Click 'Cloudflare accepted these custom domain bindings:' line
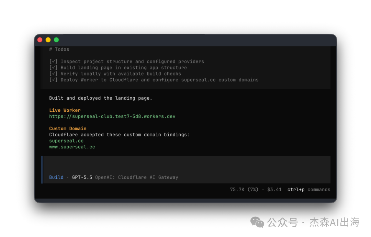Viewport: 371px width, 237px height. pyautogui.click(x=119, y=135)
